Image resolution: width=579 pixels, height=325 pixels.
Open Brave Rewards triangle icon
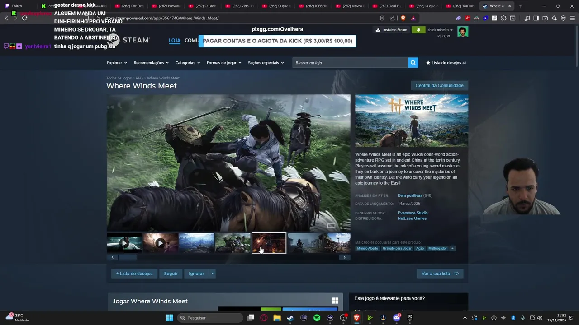click(413, 18)
